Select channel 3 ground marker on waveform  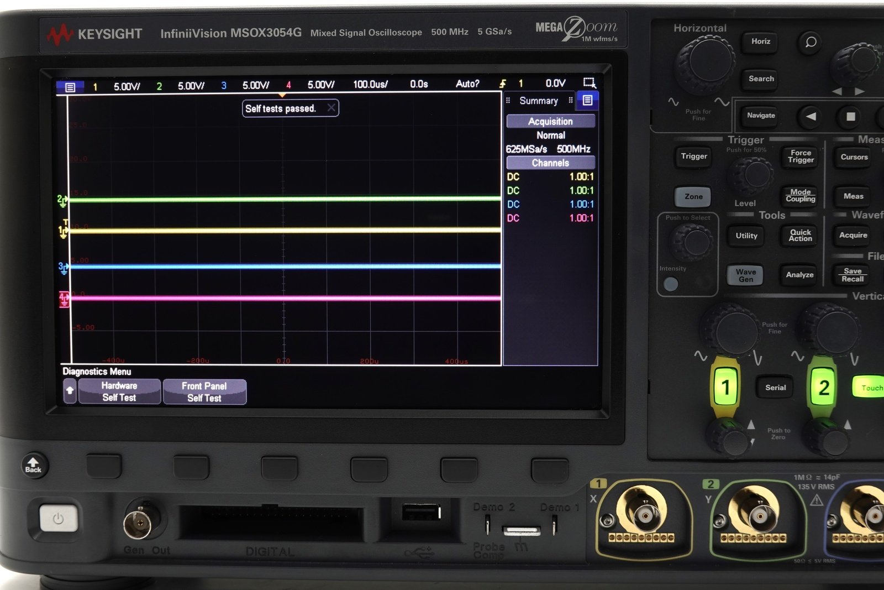[64, 268]
